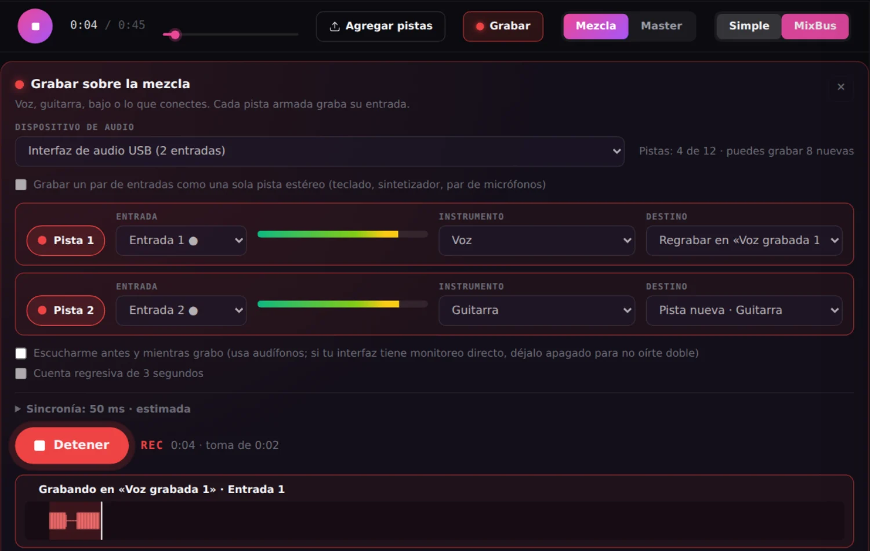
Task: Open the audio device dropdown
Action: click(x=320, y=151)
